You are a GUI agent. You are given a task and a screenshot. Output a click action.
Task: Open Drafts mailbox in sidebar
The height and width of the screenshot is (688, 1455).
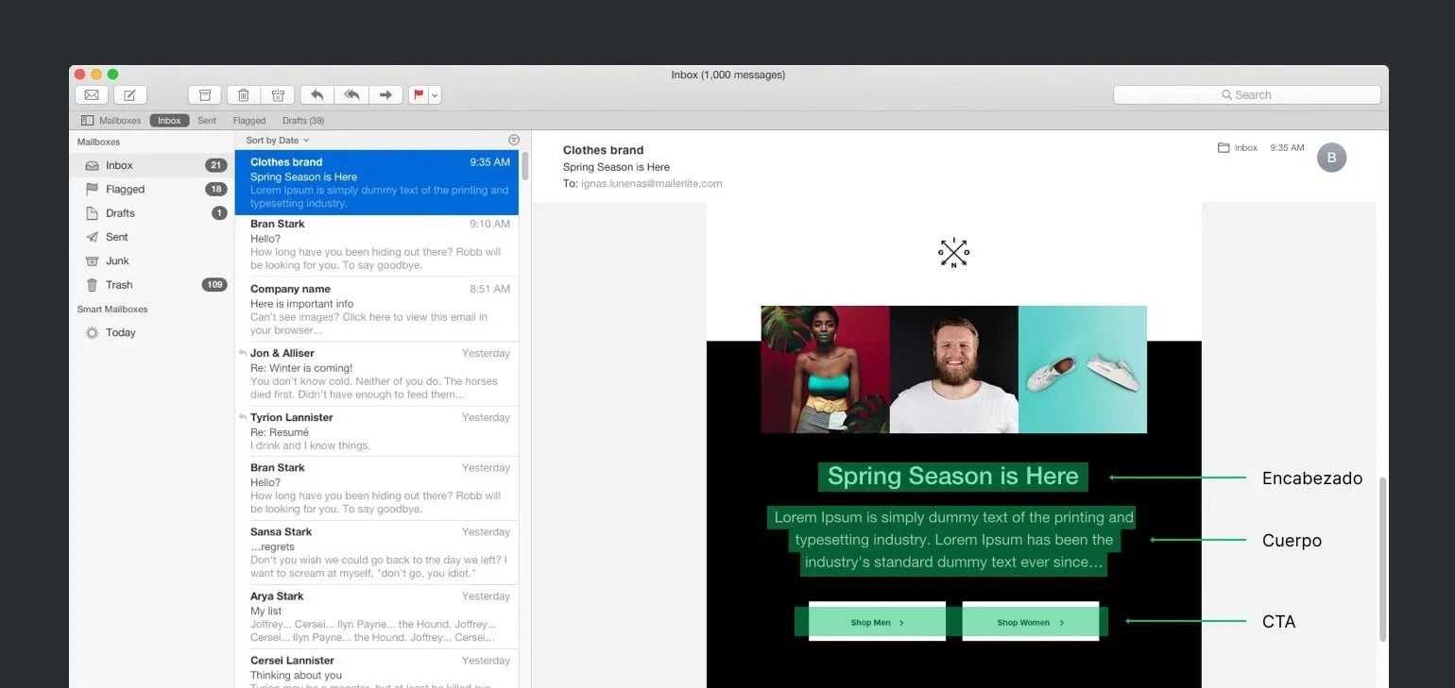[x=151, y=213]
